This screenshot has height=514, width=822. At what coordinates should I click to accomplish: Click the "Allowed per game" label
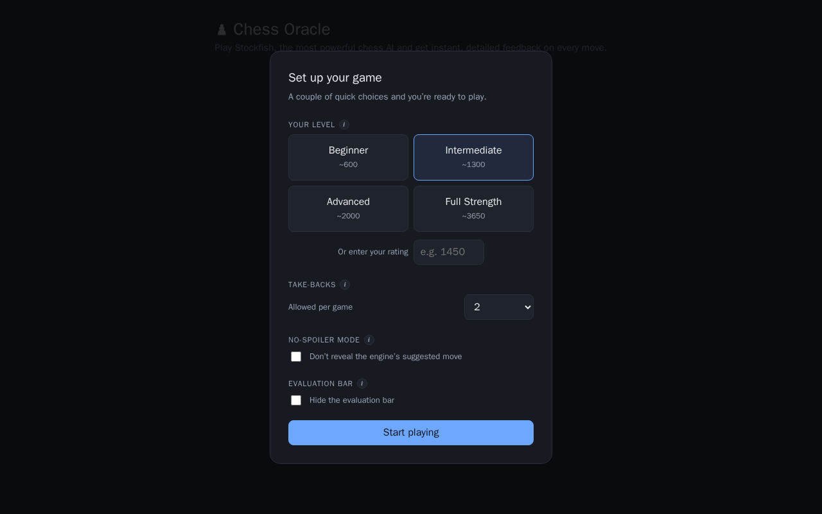click(320, 307)
